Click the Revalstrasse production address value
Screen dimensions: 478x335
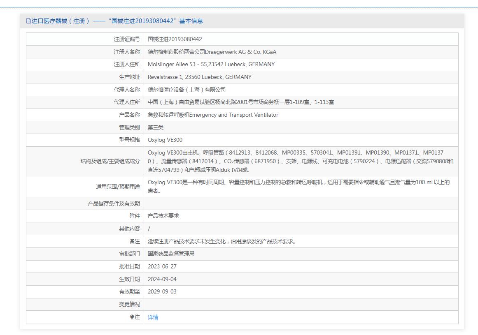[x=199, y=77]
